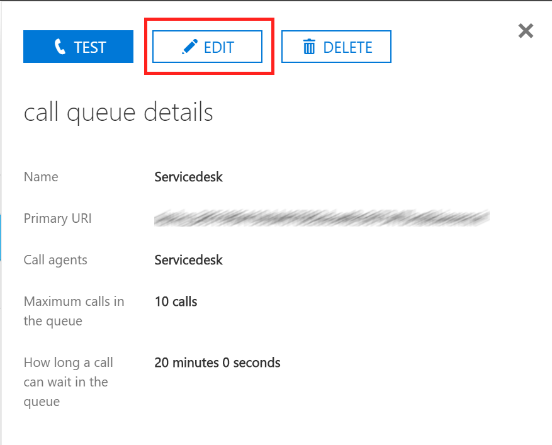
Task: Click the Primary URI label
Action: tap(57, 218)
